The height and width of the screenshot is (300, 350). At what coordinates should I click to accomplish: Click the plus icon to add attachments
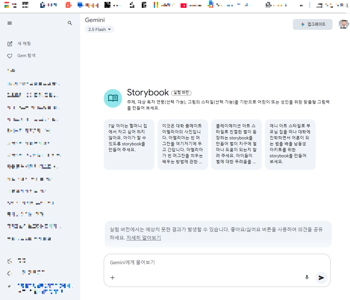coord(113,278)
